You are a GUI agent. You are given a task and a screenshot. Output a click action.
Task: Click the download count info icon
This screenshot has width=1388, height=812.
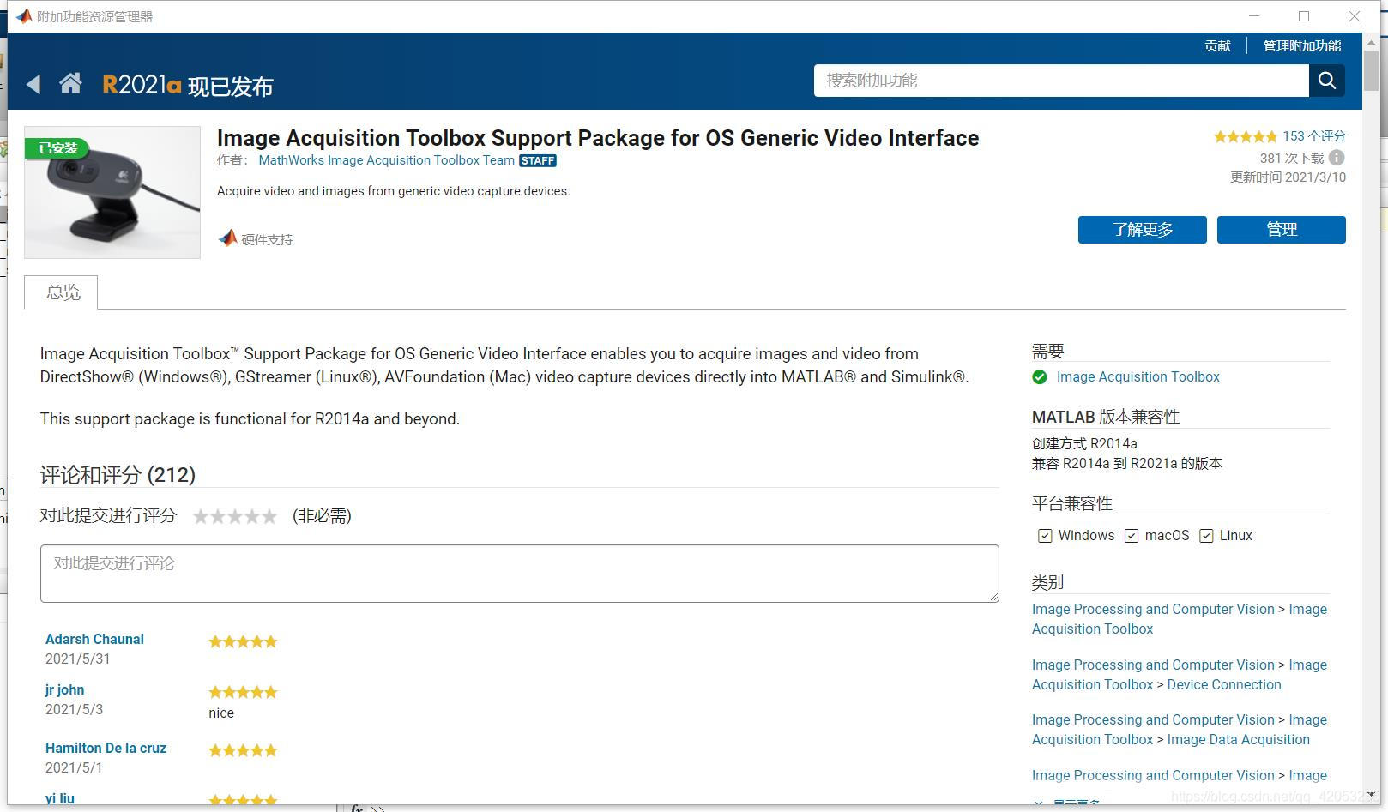[1337, 158]
